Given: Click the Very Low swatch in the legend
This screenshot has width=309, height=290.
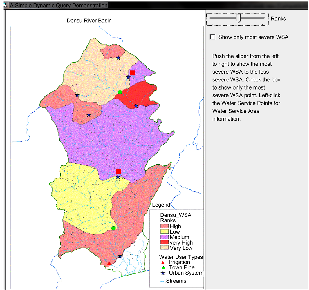Looking at the screenshot, I should pos(165,248).
